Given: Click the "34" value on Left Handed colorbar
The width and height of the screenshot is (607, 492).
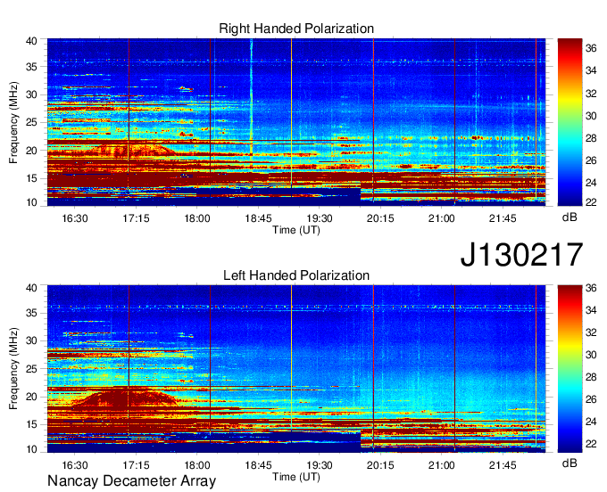Looking at the screenshot, I should click(x=591, y=310).
